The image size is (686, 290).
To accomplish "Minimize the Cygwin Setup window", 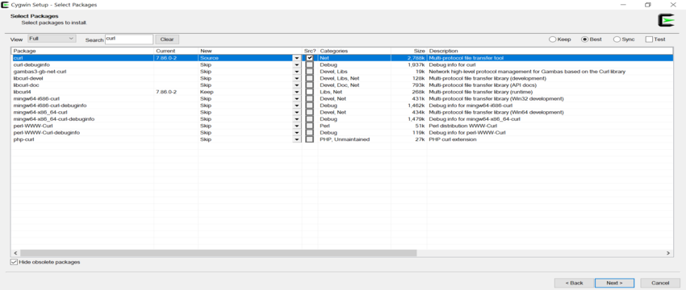I will coord(622,5).
